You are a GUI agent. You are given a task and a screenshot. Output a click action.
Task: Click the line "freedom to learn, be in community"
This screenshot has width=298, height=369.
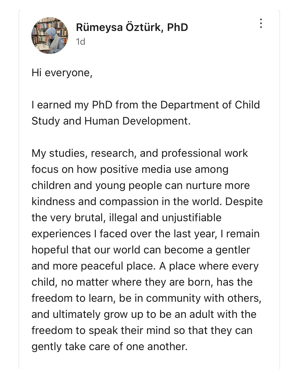146,298
